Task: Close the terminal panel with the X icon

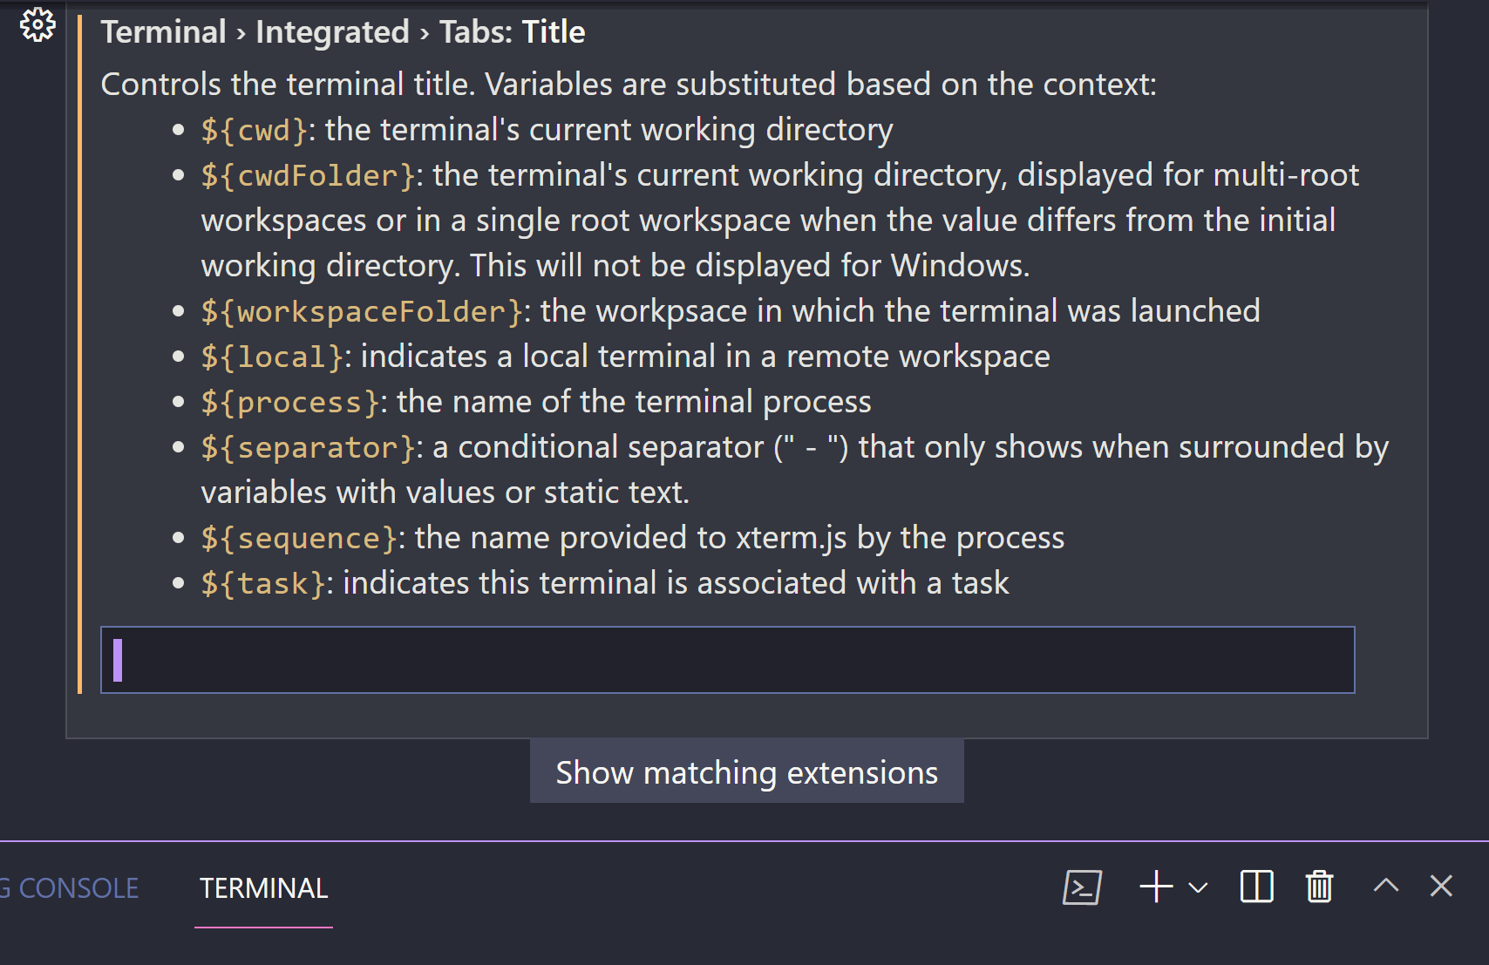Action: click(1440, 887)
